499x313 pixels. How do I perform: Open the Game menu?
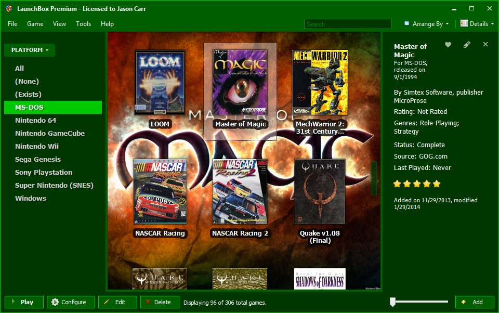[x=35, y=24]
